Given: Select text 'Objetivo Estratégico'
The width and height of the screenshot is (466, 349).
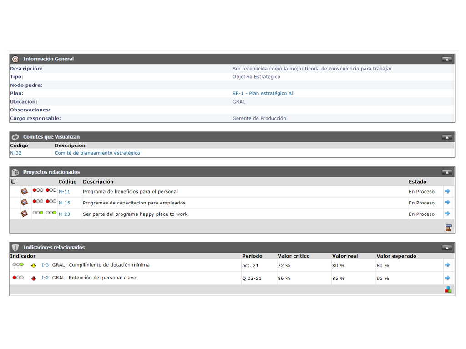Looking at the screenshot, I should [256, 76].
